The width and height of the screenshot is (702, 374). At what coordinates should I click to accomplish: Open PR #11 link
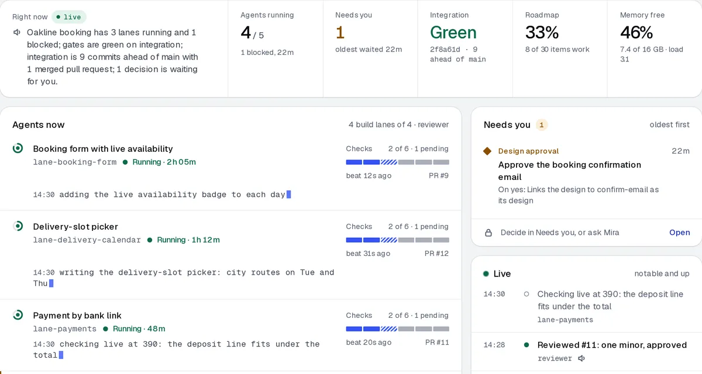coord(436,342)
